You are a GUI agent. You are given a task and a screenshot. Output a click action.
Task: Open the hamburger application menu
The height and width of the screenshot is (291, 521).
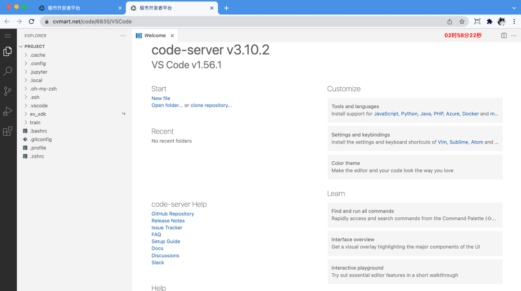(8, 36)
